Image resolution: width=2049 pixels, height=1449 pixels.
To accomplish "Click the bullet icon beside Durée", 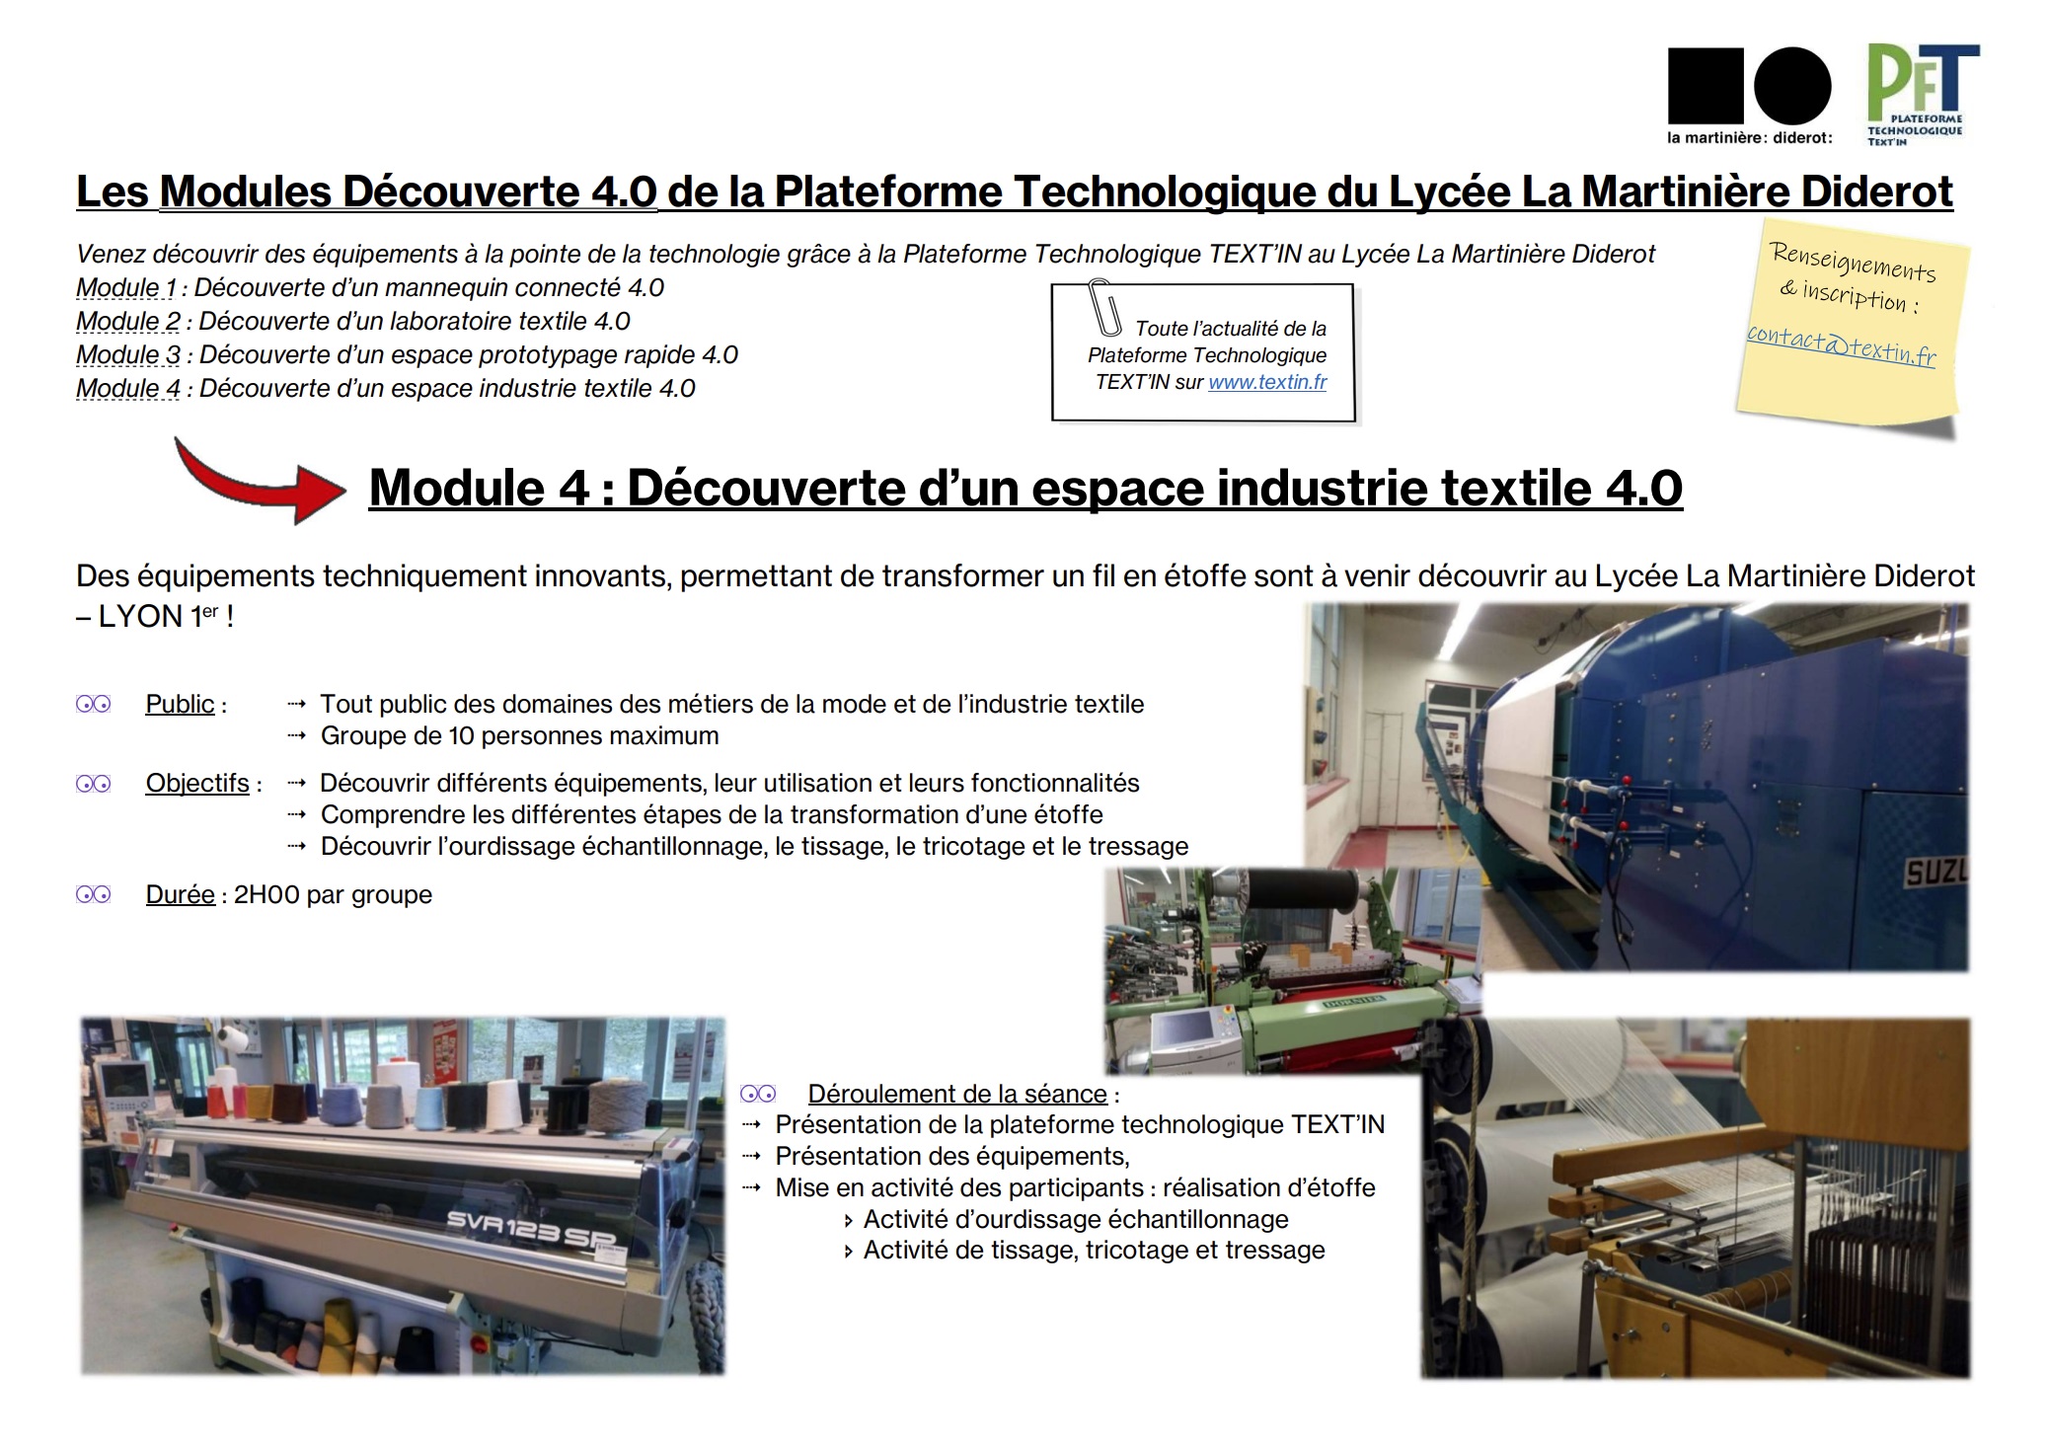I will point(94,894).
